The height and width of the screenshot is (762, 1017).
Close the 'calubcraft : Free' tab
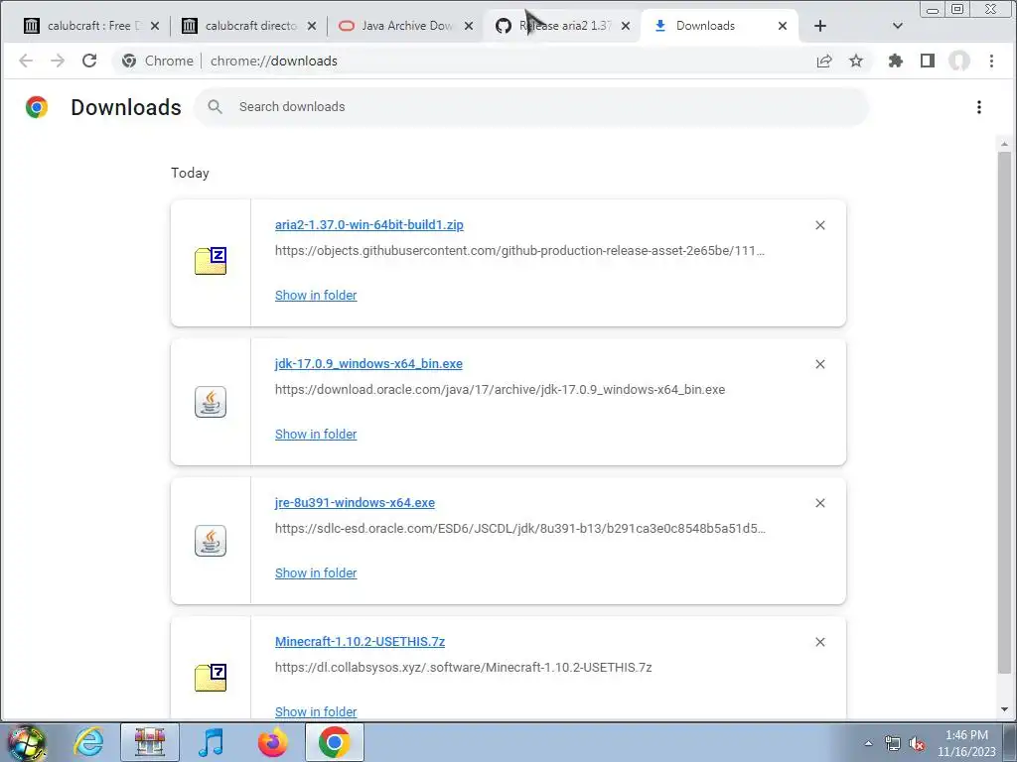tap(155, 26)
